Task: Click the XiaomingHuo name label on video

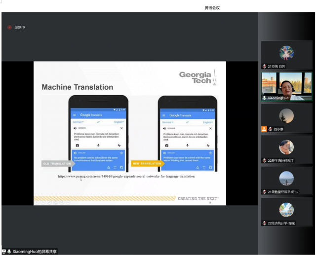Action: tap(278, 98)
